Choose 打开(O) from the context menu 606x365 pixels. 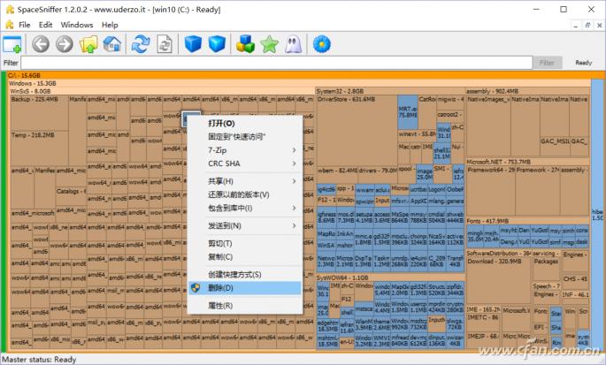point(245,123)
